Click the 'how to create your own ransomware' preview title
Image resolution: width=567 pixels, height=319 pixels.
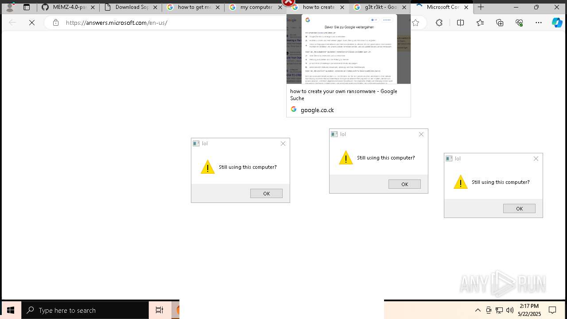344,94
